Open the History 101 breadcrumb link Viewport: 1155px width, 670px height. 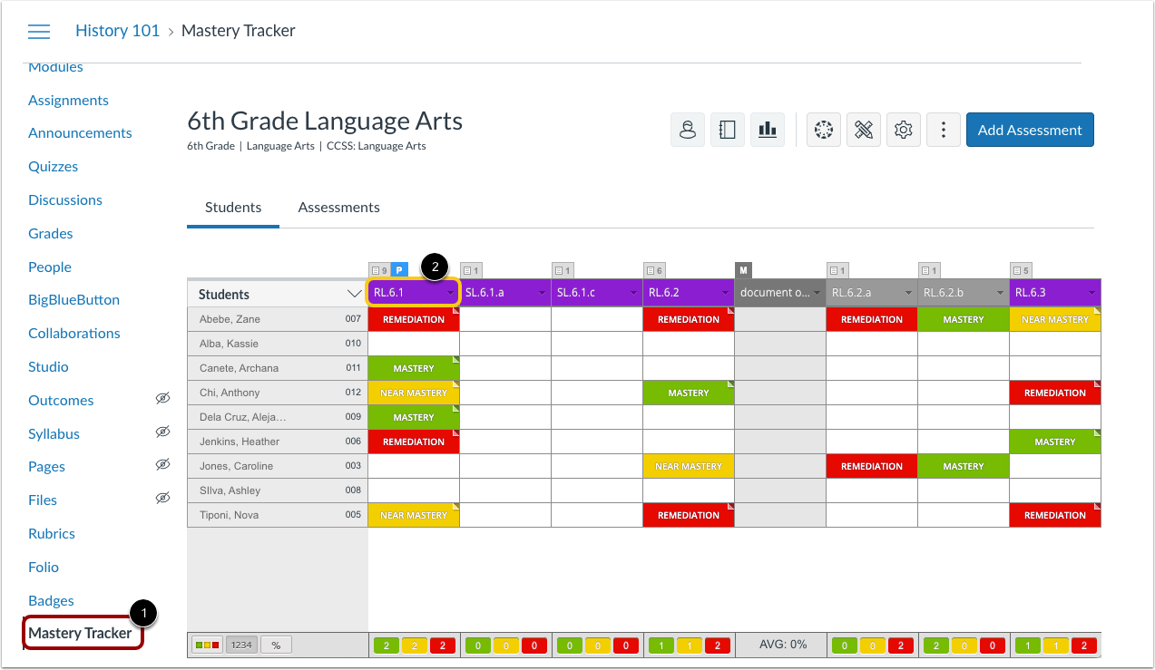pyautogui.click(x=117, y=30)
